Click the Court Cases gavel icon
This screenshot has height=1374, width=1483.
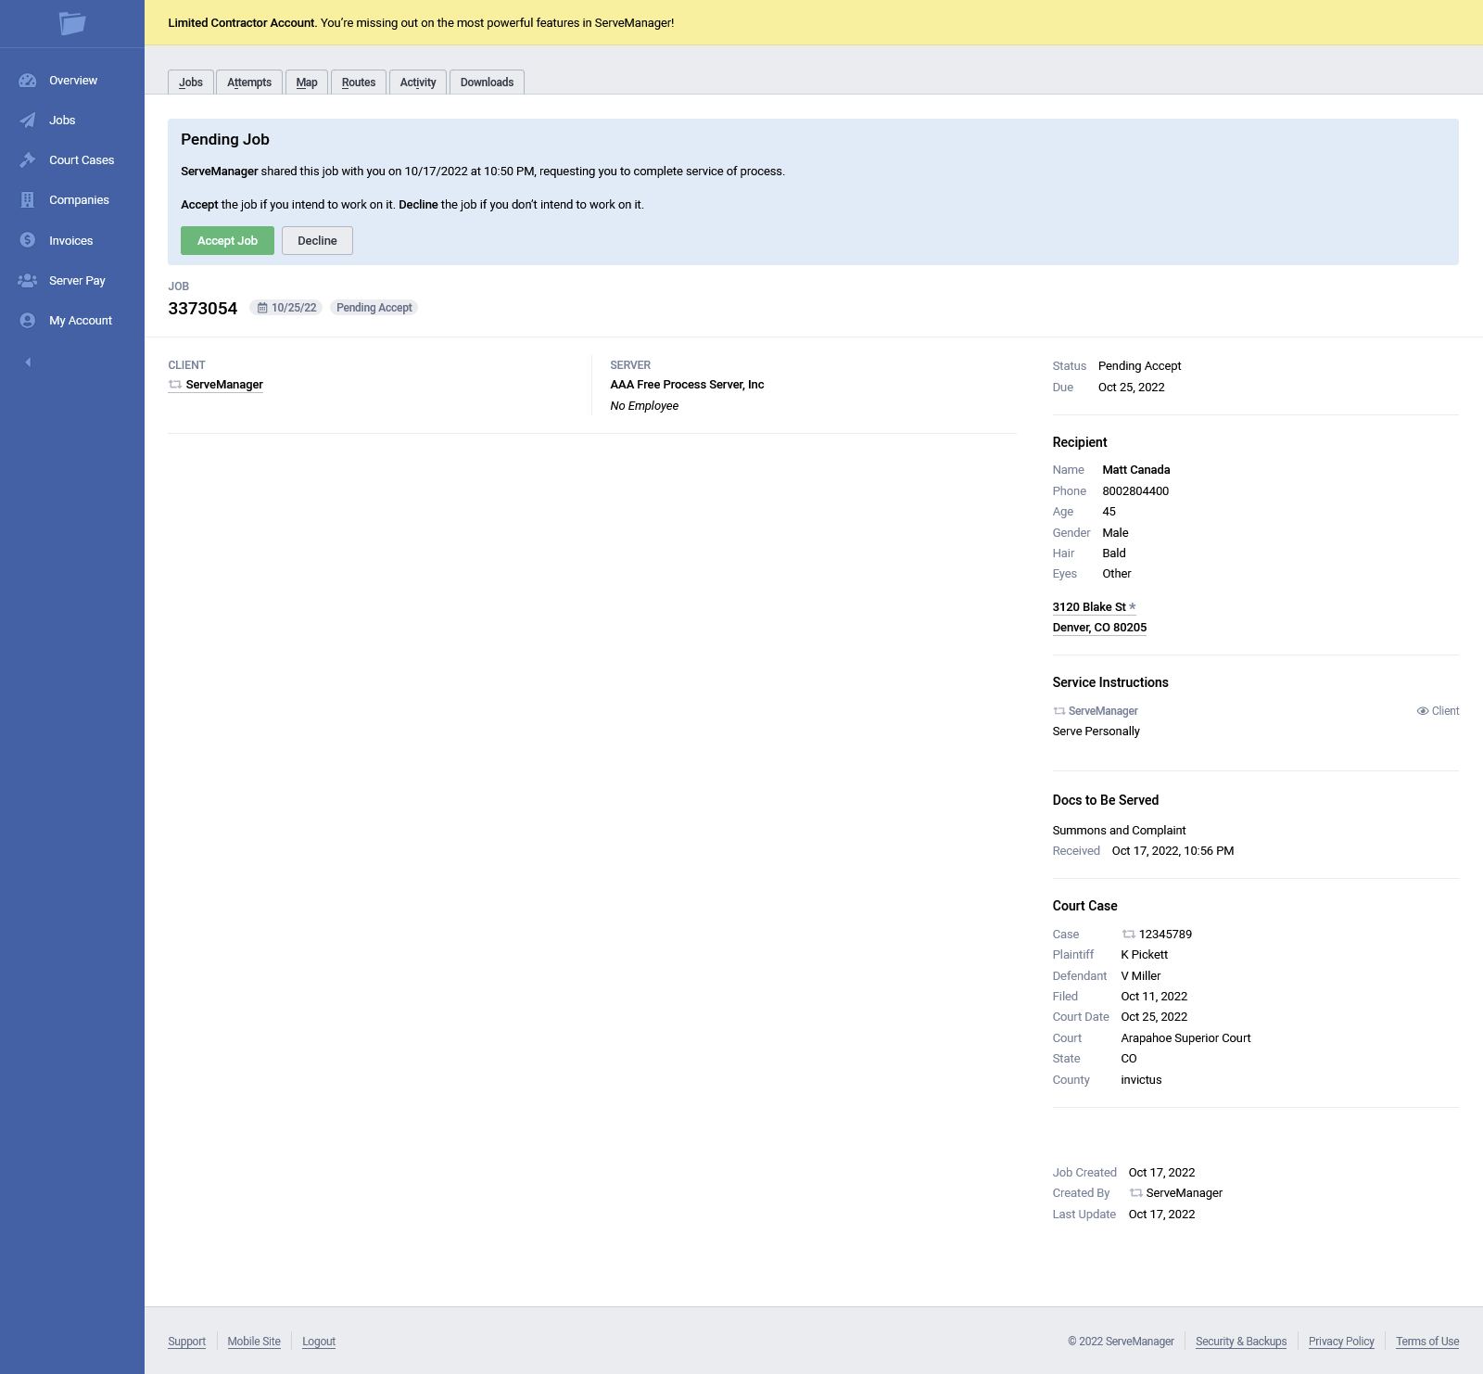tap(28, 160)
